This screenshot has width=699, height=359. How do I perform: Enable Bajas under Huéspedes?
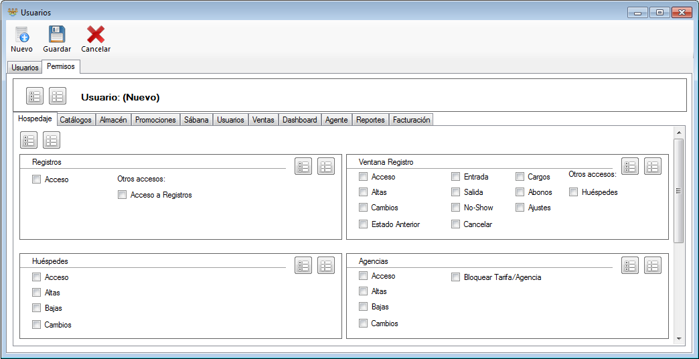click(x=36, y=307)
